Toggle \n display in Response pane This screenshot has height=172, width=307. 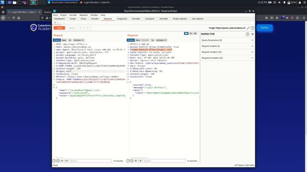(x=153, y=40)
